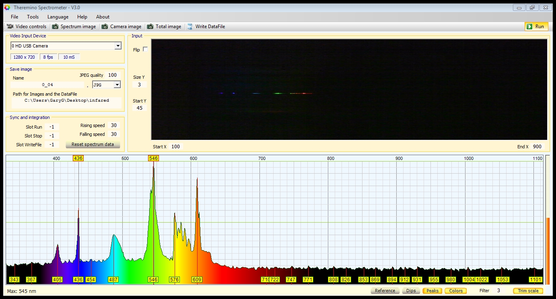The image size is (556, 299).
Task: Click the Reference button
Action: click(x=385, y=291)
